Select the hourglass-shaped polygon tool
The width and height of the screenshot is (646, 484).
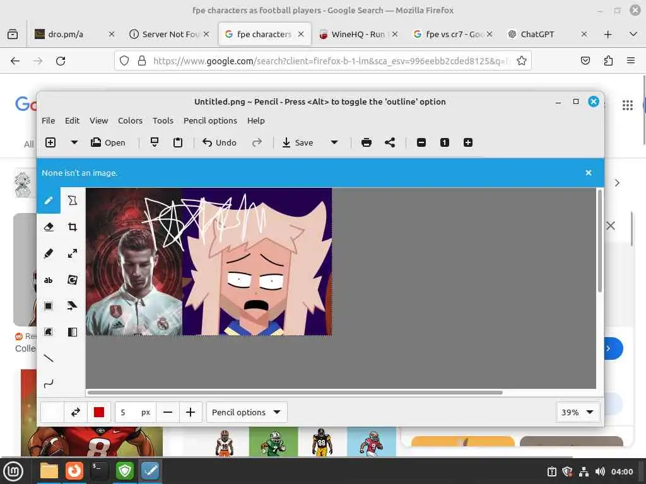(x=73, y=200)
